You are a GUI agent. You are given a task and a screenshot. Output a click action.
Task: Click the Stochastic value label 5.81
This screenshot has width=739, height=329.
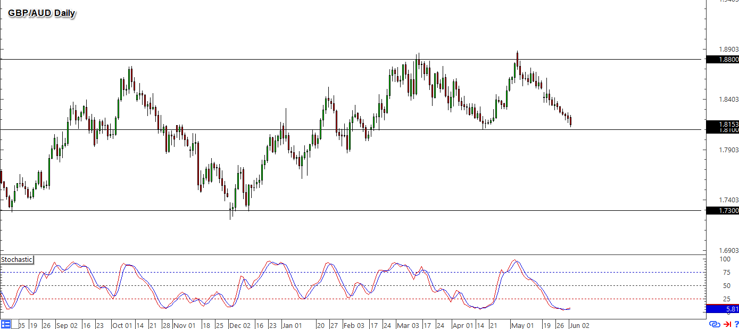tap(722, 309)
